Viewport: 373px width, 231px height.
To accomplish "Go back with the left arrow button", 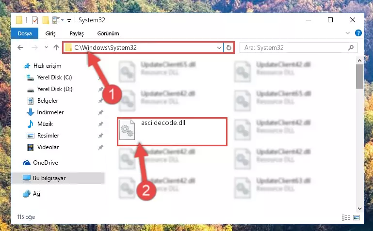I will coord(21,48).
